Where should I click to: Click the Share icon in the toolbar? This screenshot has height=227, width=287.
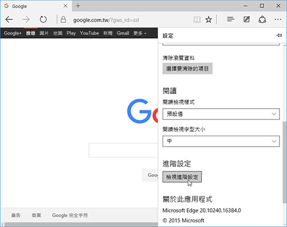(262, 20)
